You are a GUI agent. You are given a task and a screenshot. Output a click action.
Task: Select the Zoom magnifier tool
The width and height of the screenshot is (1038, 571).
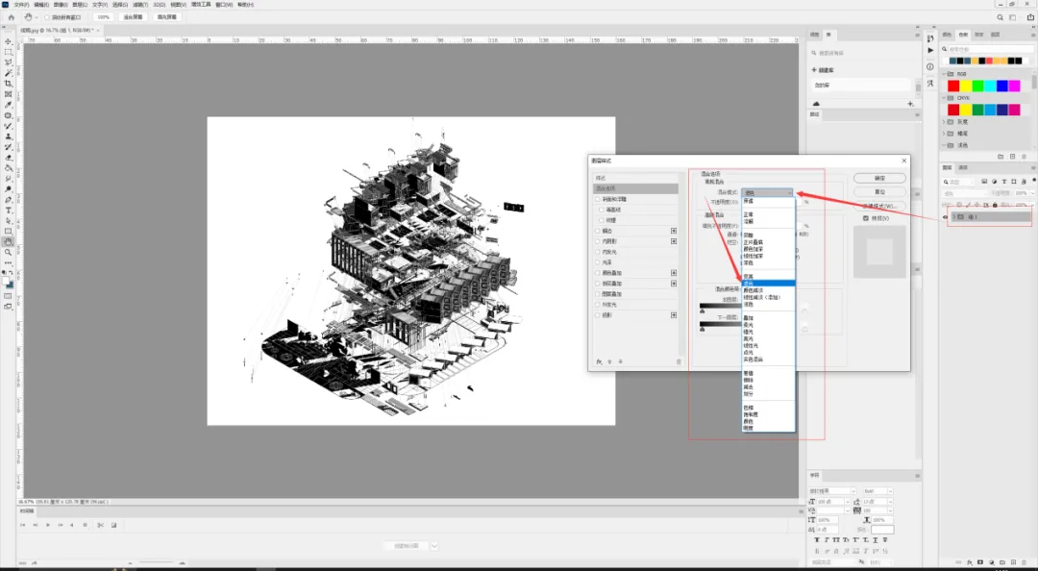point(9,253)
